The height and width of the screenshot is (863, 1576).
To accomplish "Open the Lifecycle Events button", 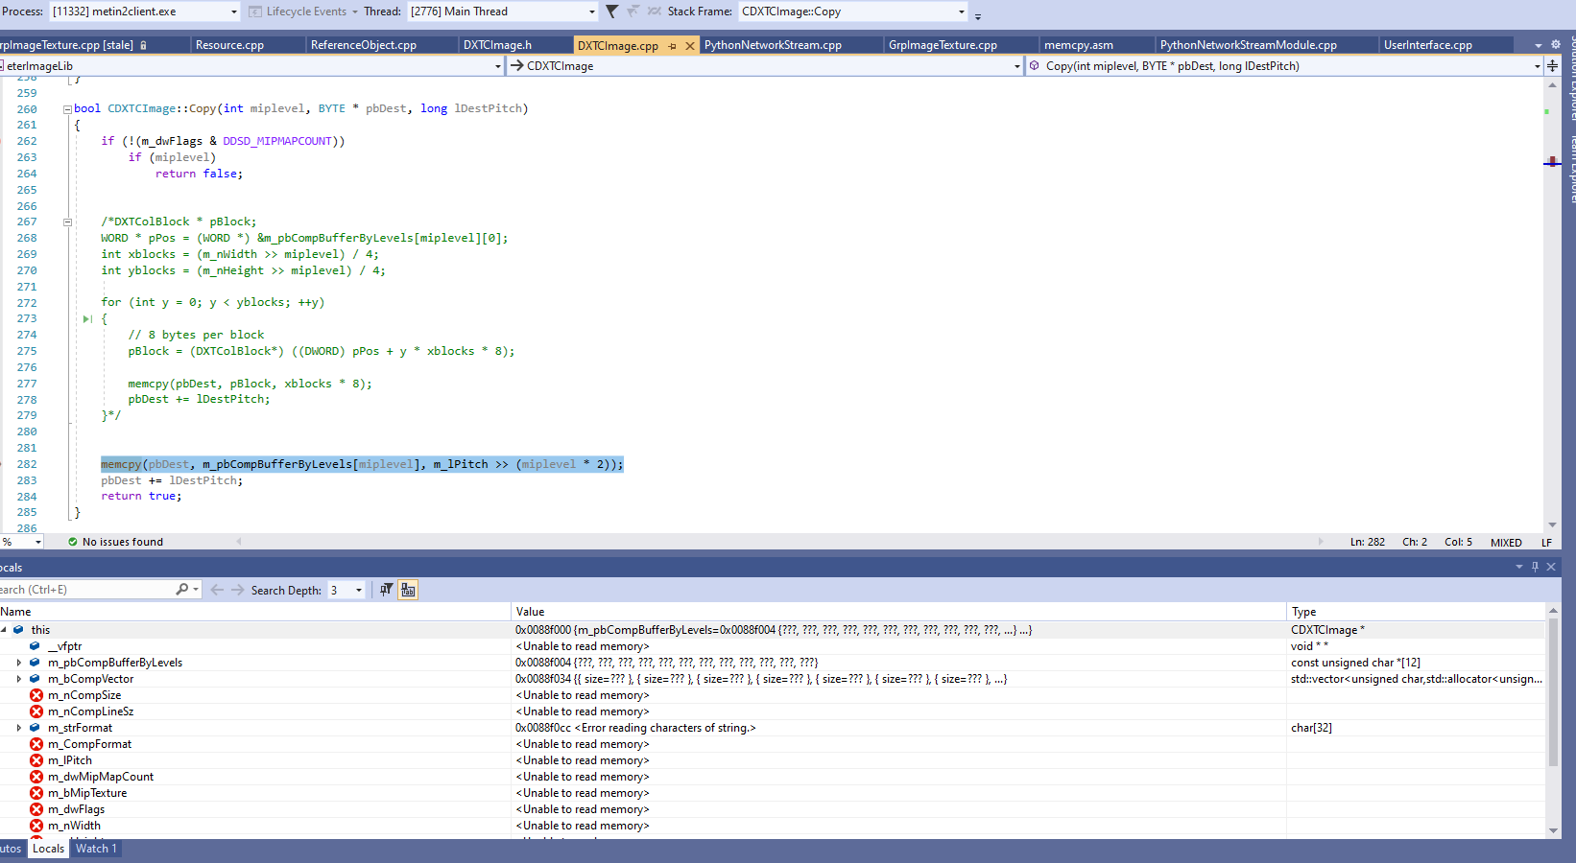I will coord(303,12).
